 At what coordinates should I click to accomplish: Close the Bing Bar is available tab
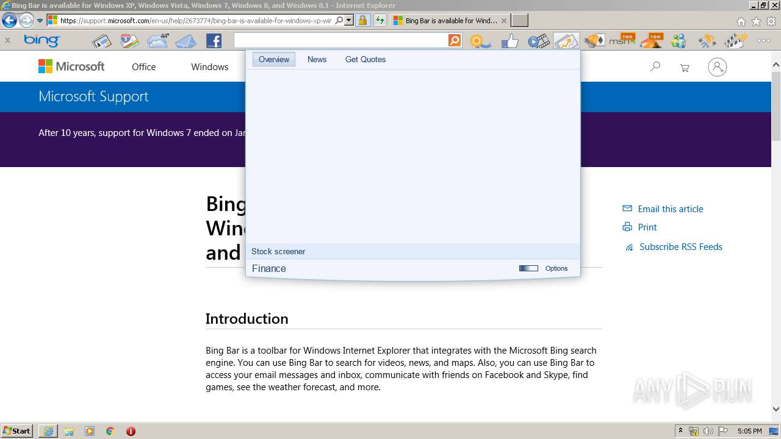(x=503, y=20)
